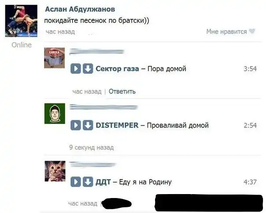Viewport: 266px width, 213px height.
Task: Click Ответить under first comment
Action: [122, 92]
